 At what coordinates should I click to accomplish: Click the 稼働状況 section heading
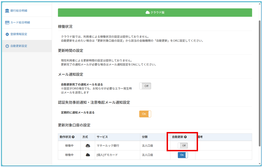coord(65,26)
